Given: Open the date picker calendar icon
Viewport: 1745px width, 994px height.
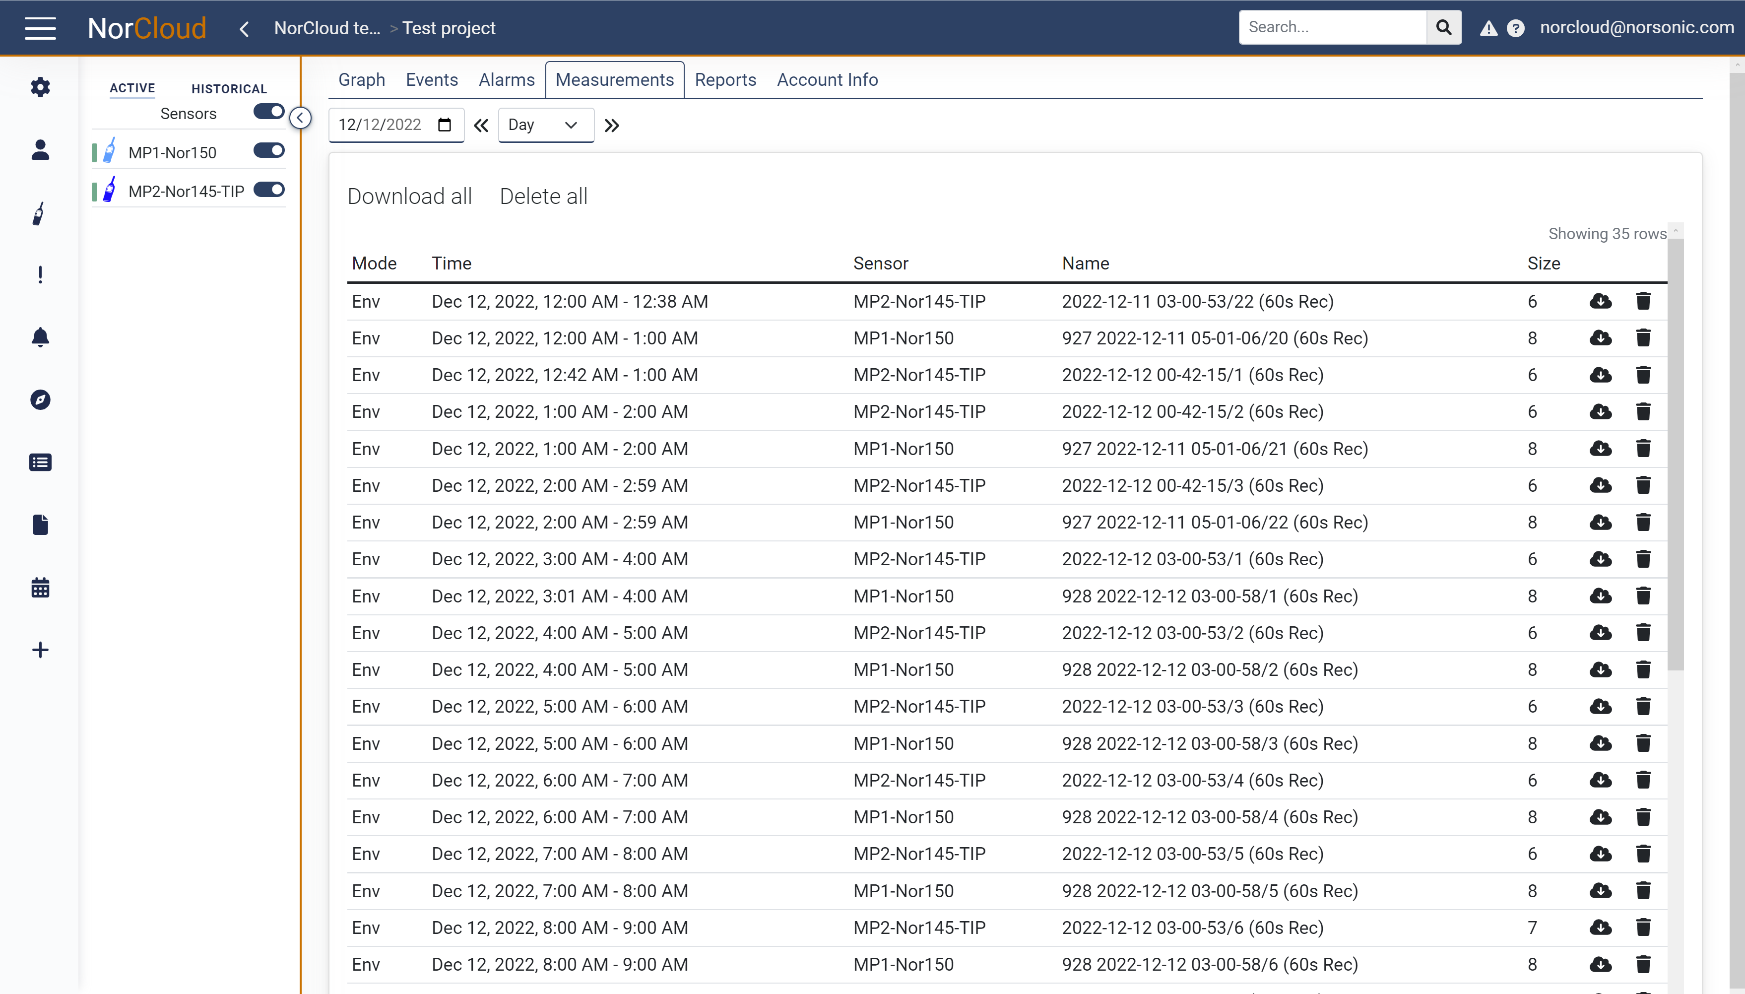Looking at the screenshot, I should click(444, 125).
